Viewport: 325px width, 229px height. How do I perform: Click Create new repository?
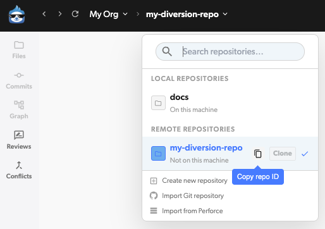(x=195, y=180)
